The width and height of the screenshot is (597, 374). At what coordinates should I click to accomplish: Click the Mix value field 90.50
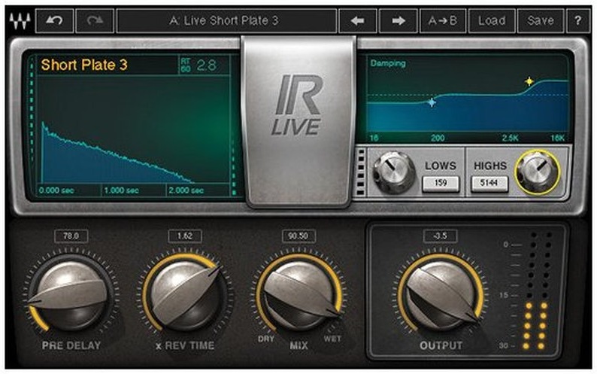298,236
